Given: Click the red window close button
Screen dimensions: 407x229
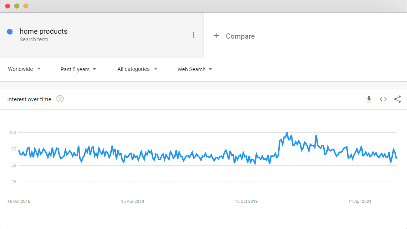Looking at the screenshot, I should [x=8, y=6].
